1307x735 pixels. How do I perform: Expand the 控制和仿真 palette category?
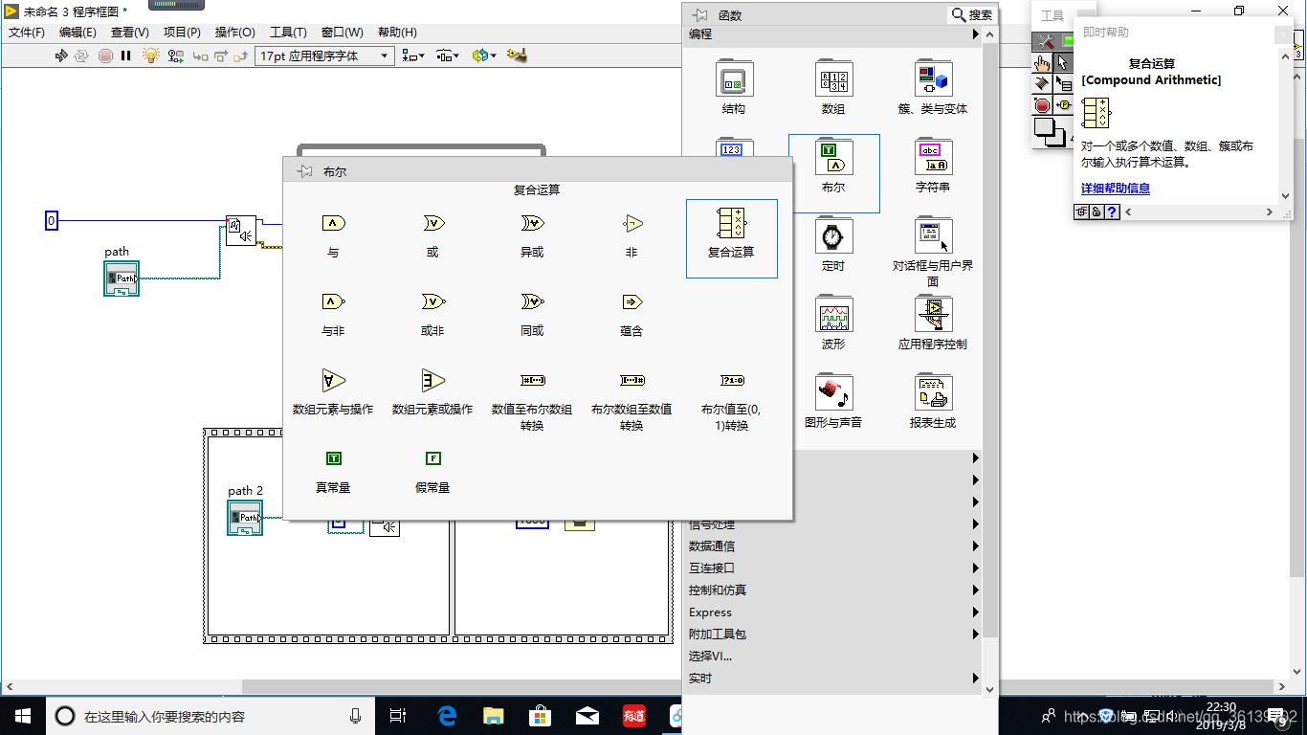click(x=834, y=590)
